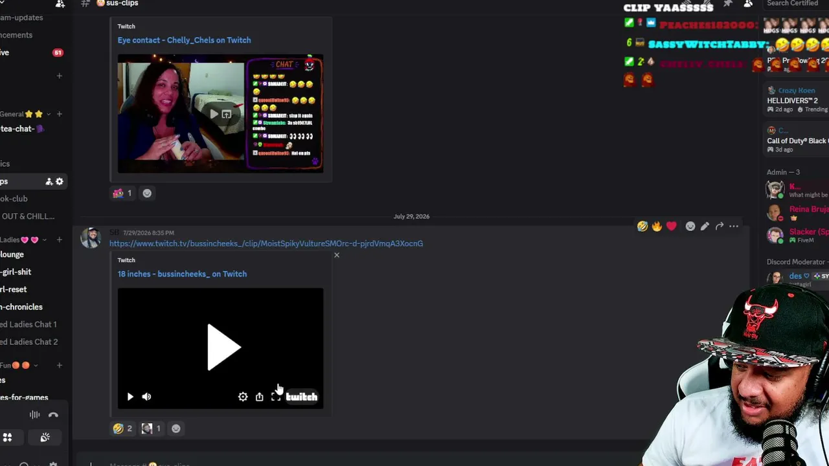Click the Search Certified search box
This screenshot has height=466, width=829.
click(796, 3)
